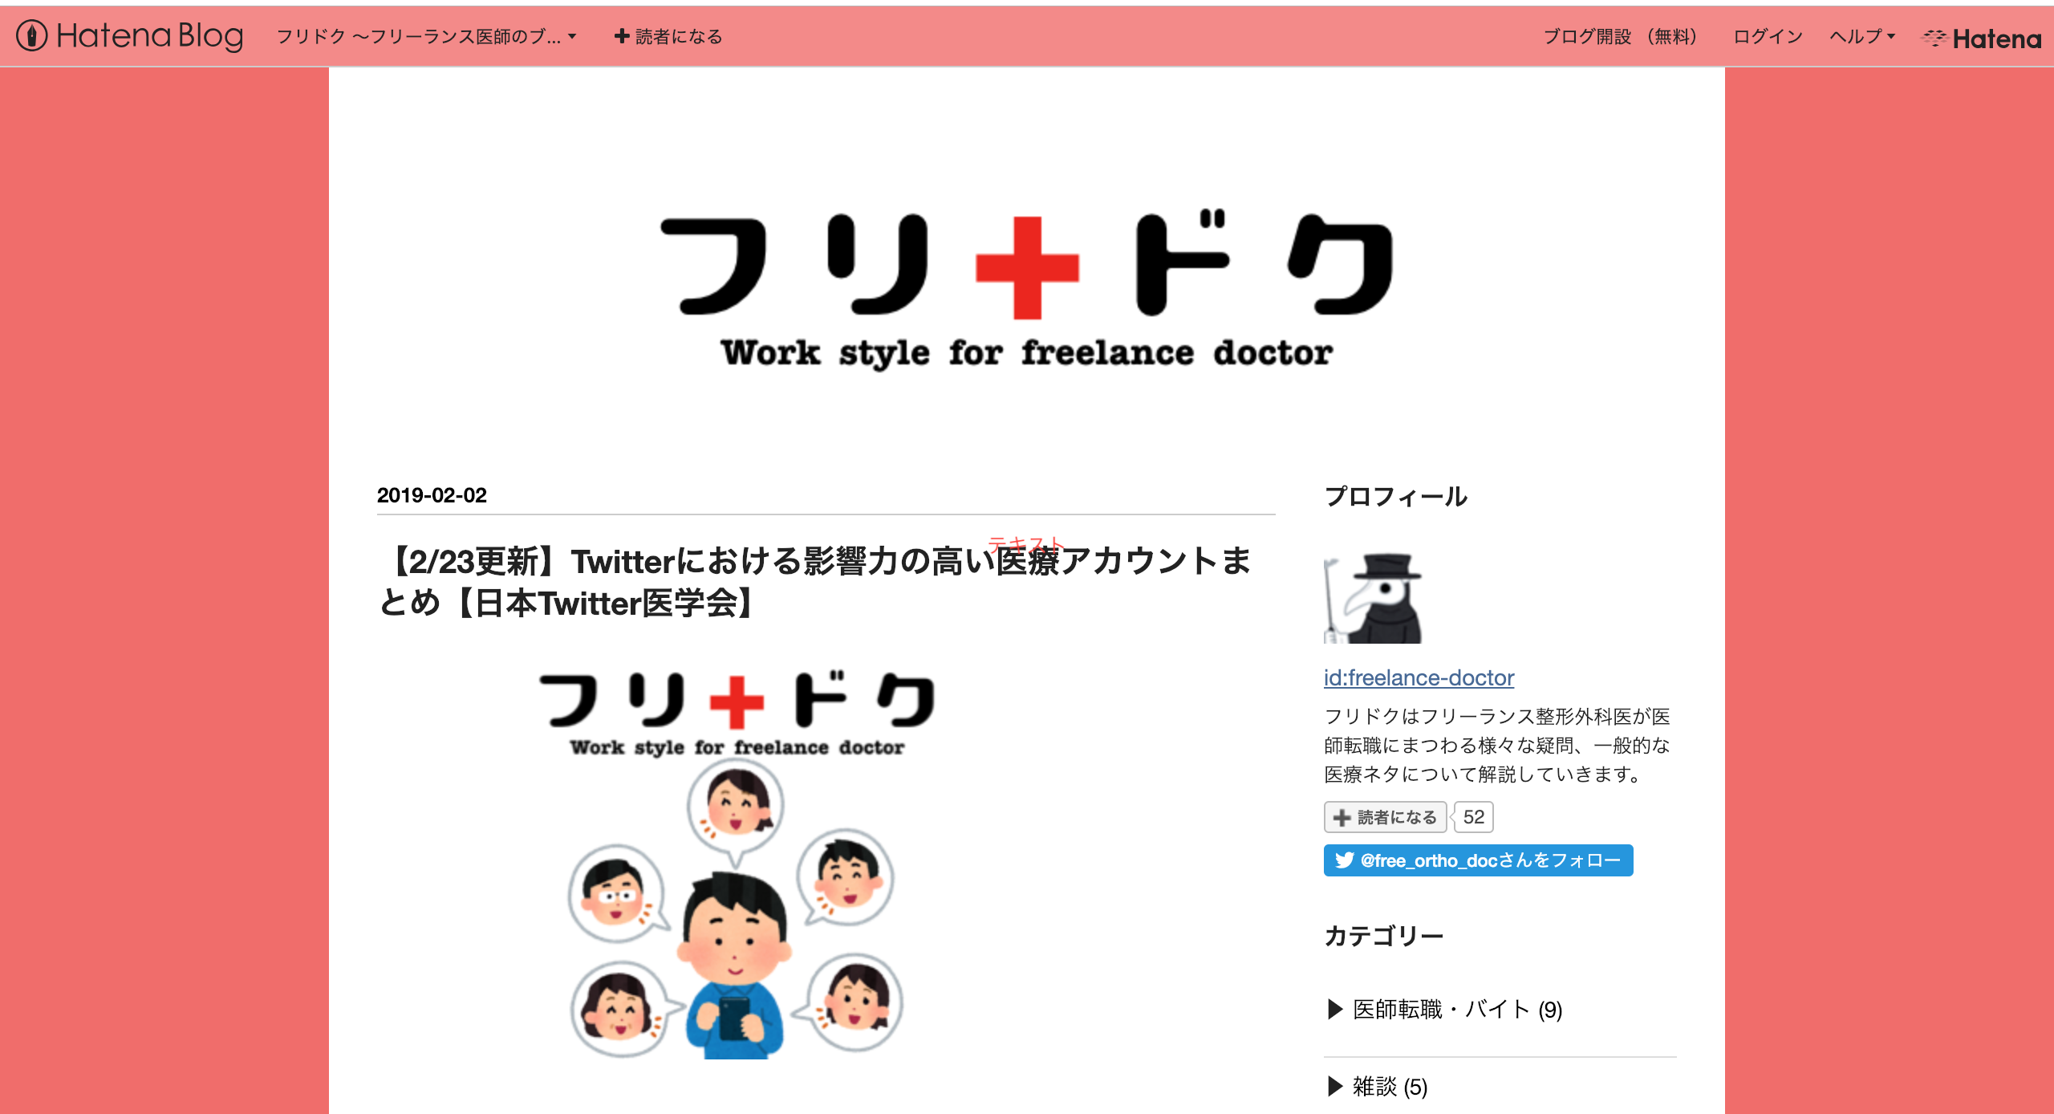Click the subscriber count 52 bubble
This screenshot has width=2054, height=1114.
coord(1473,817)
